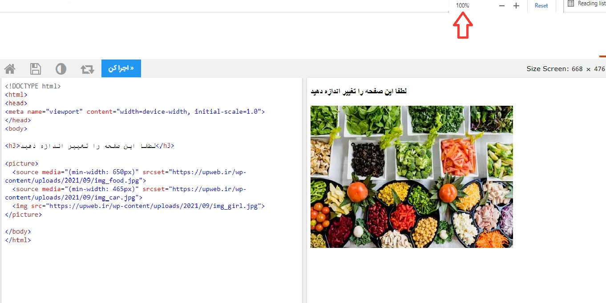Place cursor on the <!DOCTYPE html> line
Image resolution: width=606 pixels, height=303 pixels.
pyautogui.click(x=33, y=86)
